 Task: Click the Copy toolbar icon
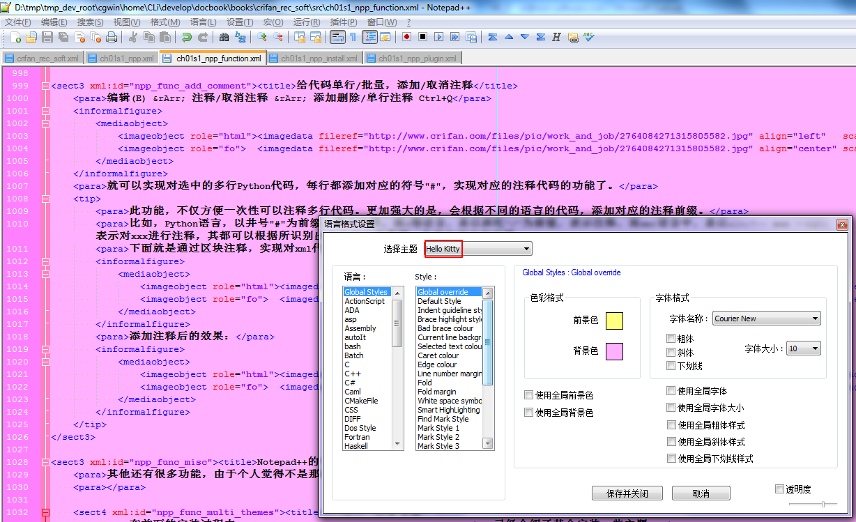coord(148,37)
